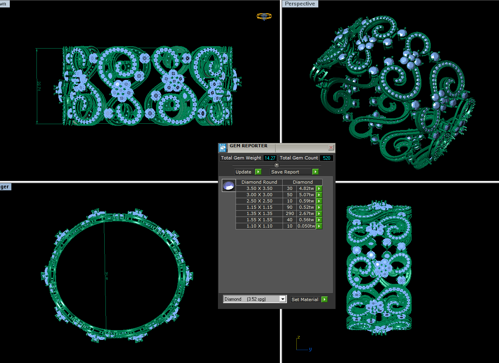
Task: Click the Total Gem Weight value 14.27
Action: coord(270,158)
